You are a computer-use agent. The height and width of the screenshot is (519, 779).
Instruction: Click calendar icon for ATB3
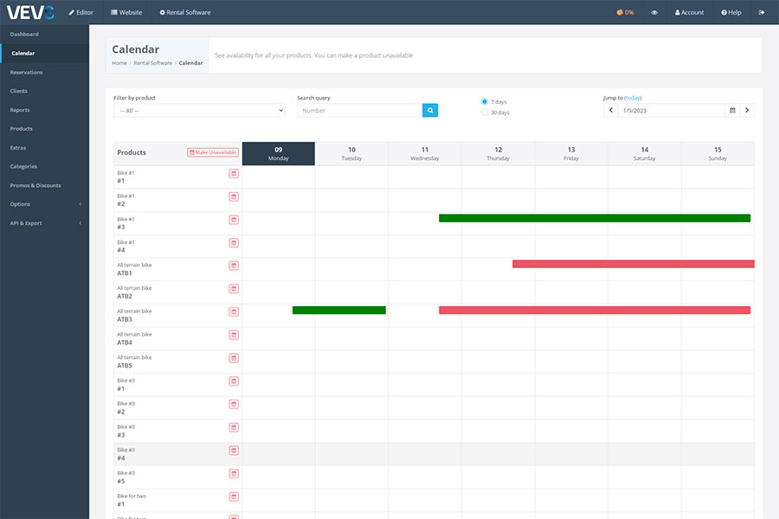tap(234, 312)
